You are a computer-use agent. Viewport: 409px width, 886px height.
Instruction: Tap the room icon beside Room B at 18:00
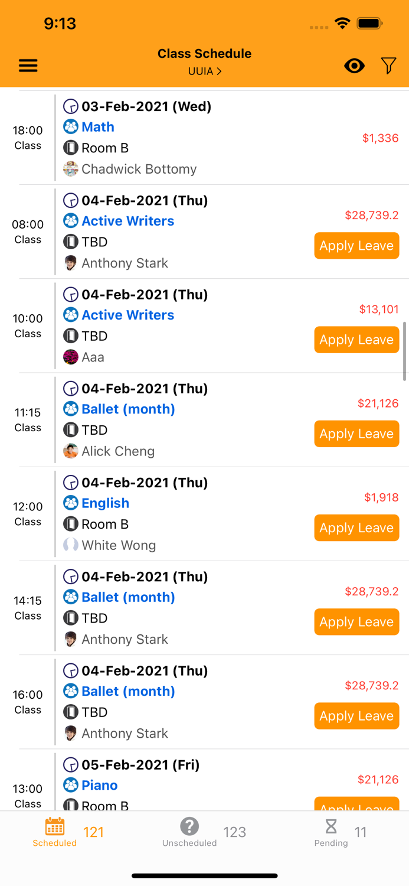coord(71,148)
